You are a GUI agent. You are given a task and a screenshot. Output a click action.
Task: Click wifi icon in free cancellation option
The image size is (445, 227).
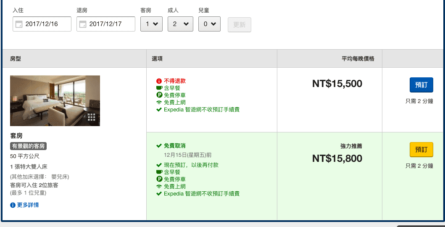pyautogui.click(x=159, y=186)
